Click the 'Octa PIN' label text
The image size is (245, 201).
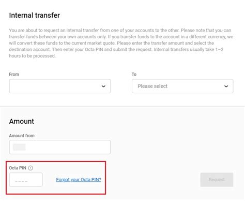[x=18, y=168]
